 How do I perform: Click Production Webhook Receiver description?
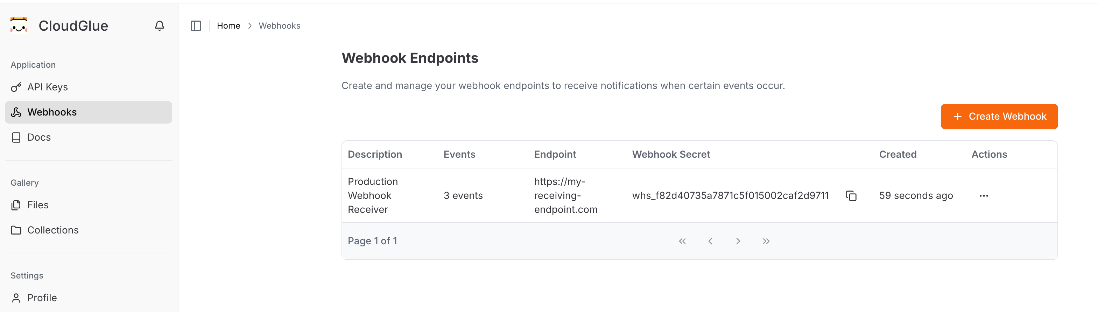click(x=373, y=195)
